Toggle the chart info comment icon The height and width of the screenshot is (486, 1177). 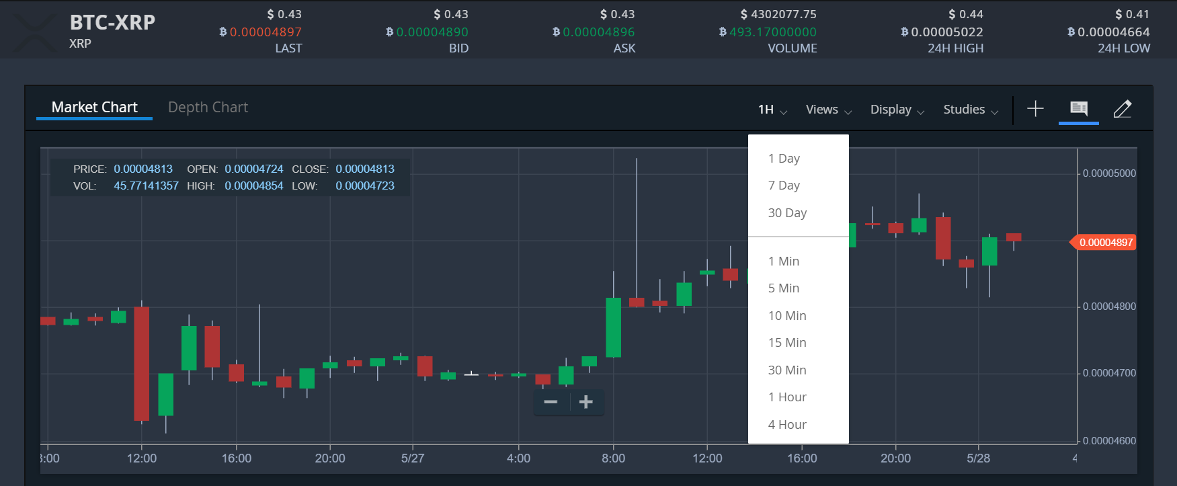click(1078, 108)
